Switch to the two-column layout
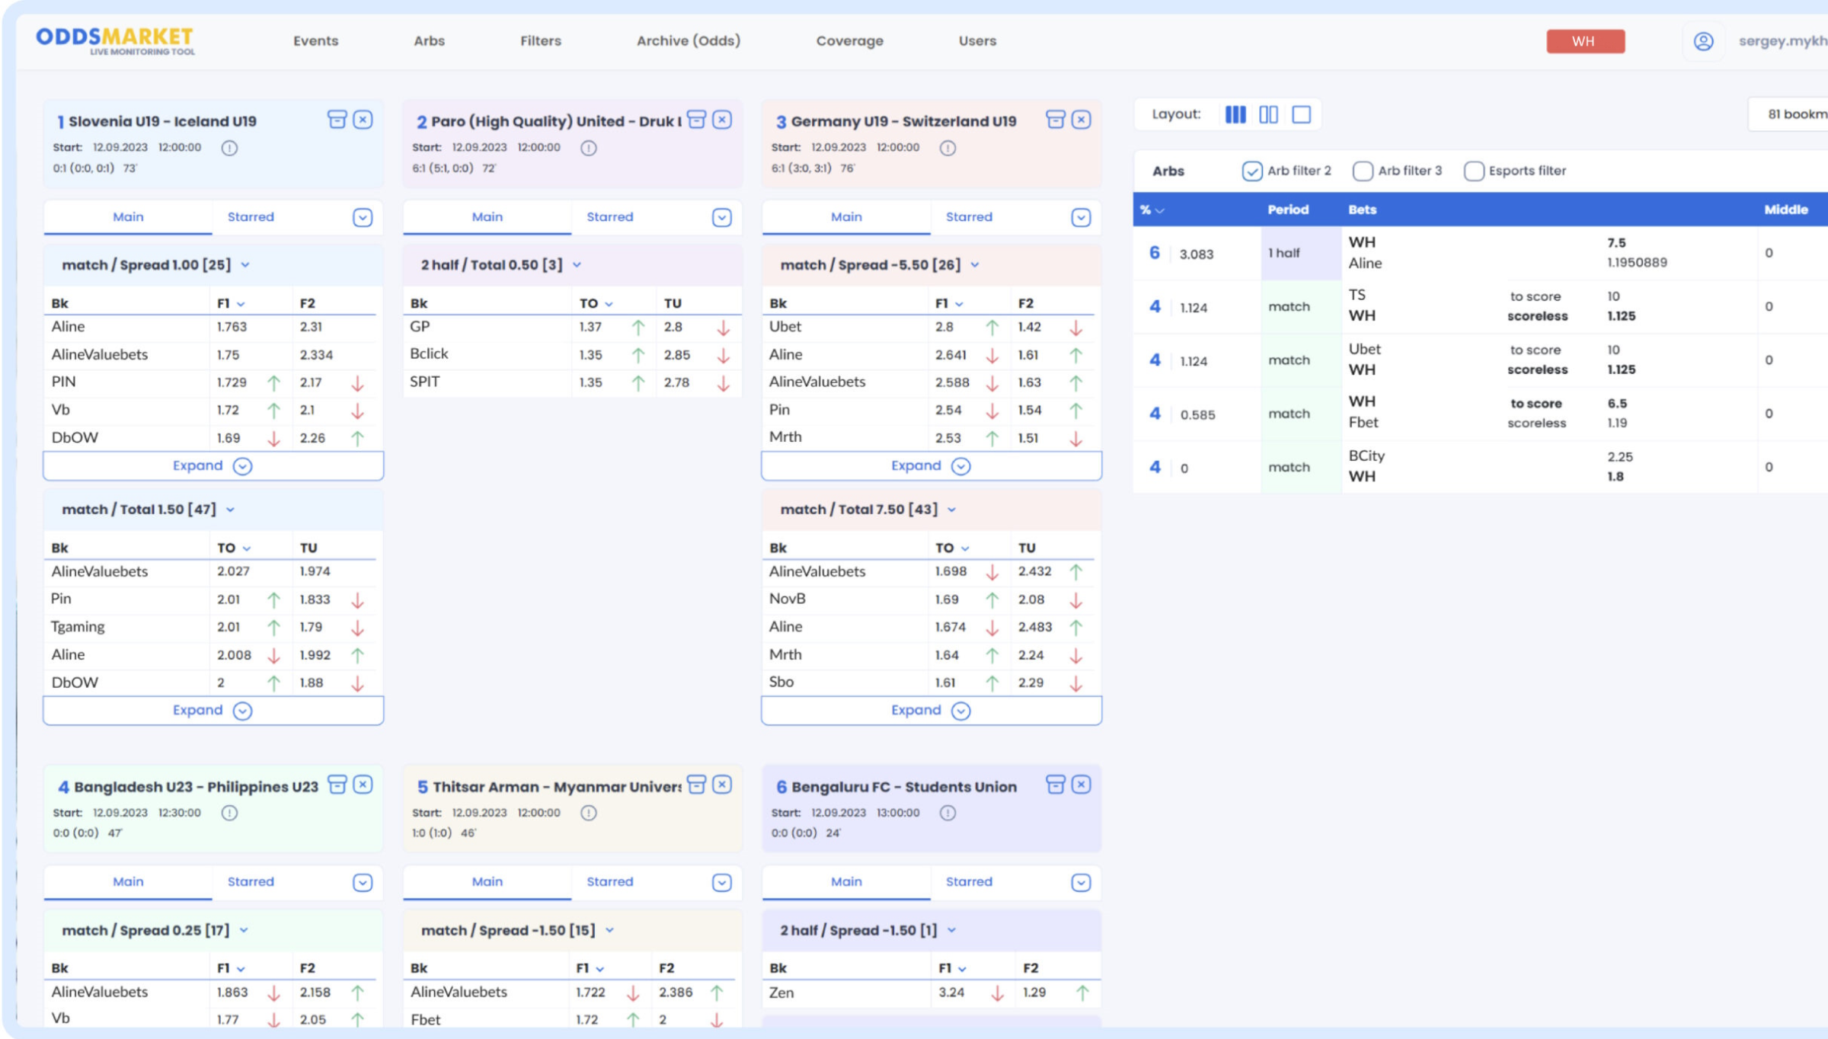Image resolution: width=1828 pixels, height=1039 pixels. point(1268,114)
